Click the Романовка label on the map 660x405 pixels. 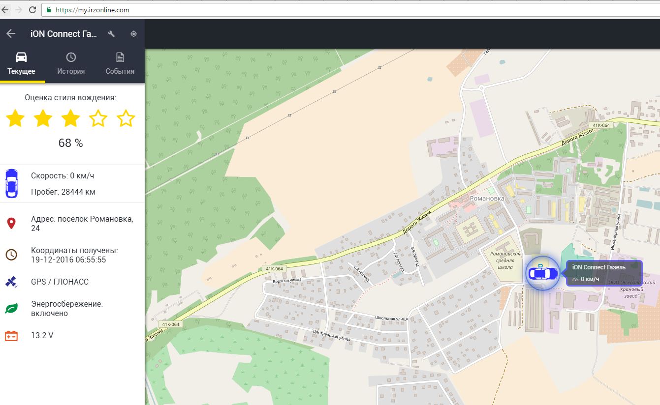487,198
